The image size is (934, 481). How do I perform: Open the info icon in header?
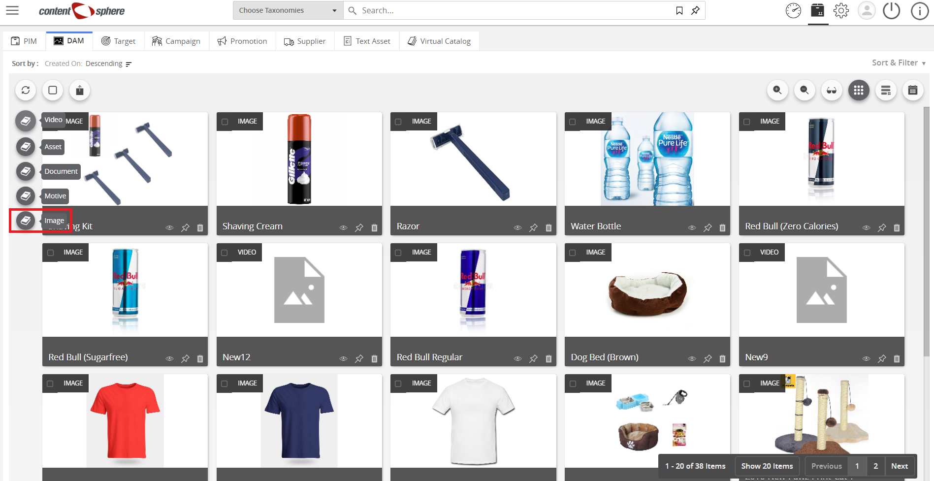[x=920, y=10]
